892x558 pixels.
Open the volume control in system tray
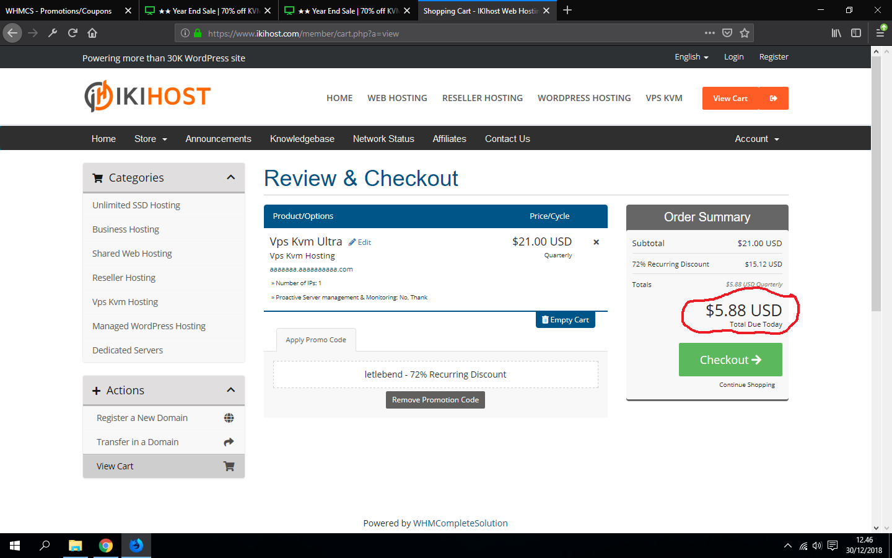point(817,546)
